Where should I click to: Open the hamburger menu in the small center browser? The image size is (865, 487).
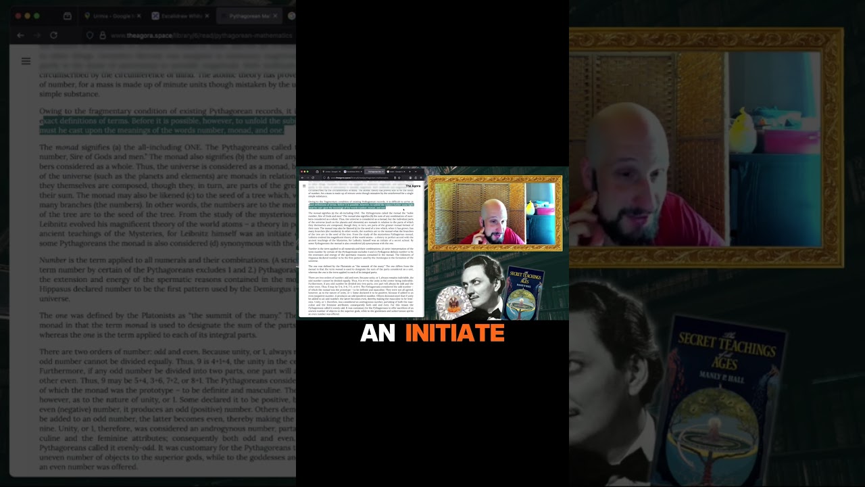coord(304,185)
